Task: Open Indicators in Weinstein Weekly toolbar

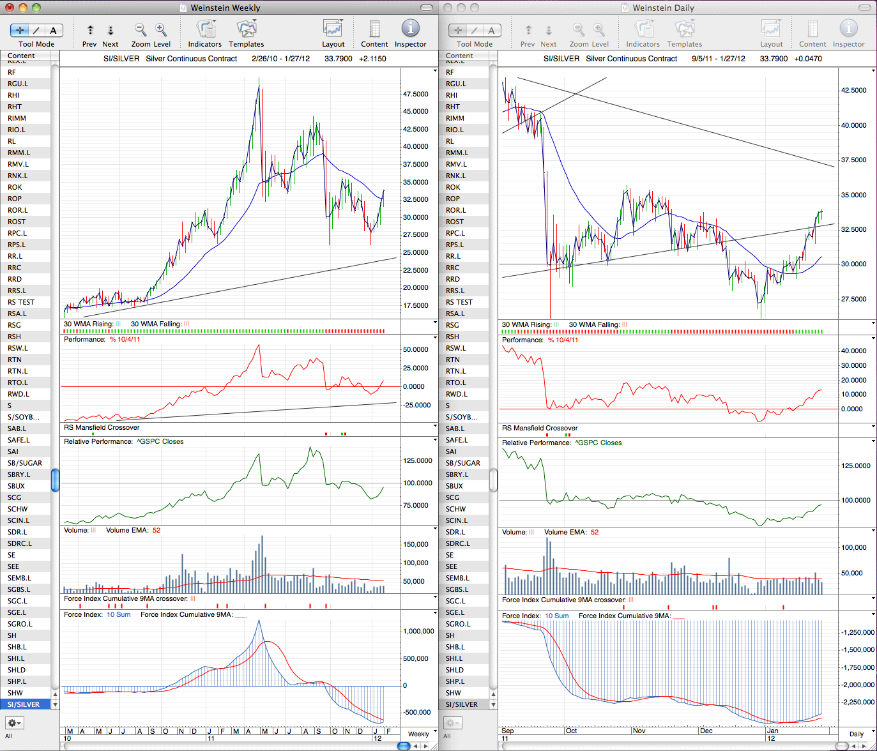Action: (x=205, y=29)
